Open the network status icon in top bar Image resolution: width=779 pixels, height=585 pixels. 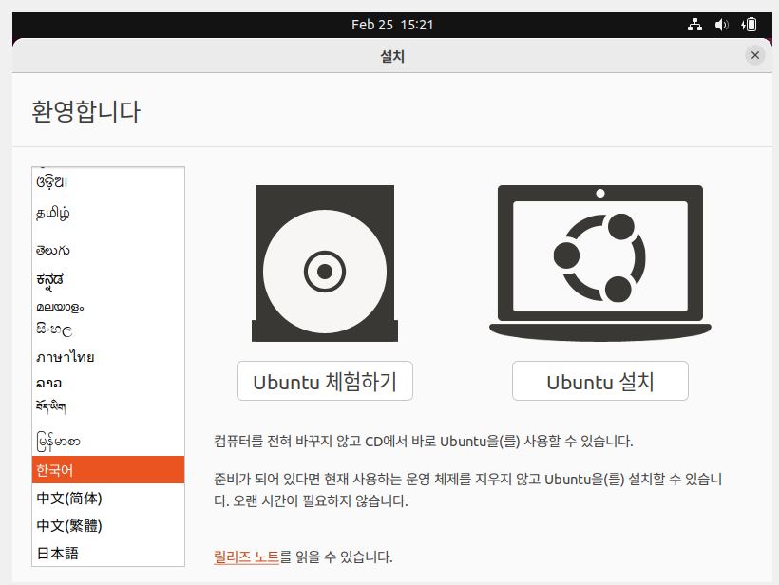coord(694,25)
